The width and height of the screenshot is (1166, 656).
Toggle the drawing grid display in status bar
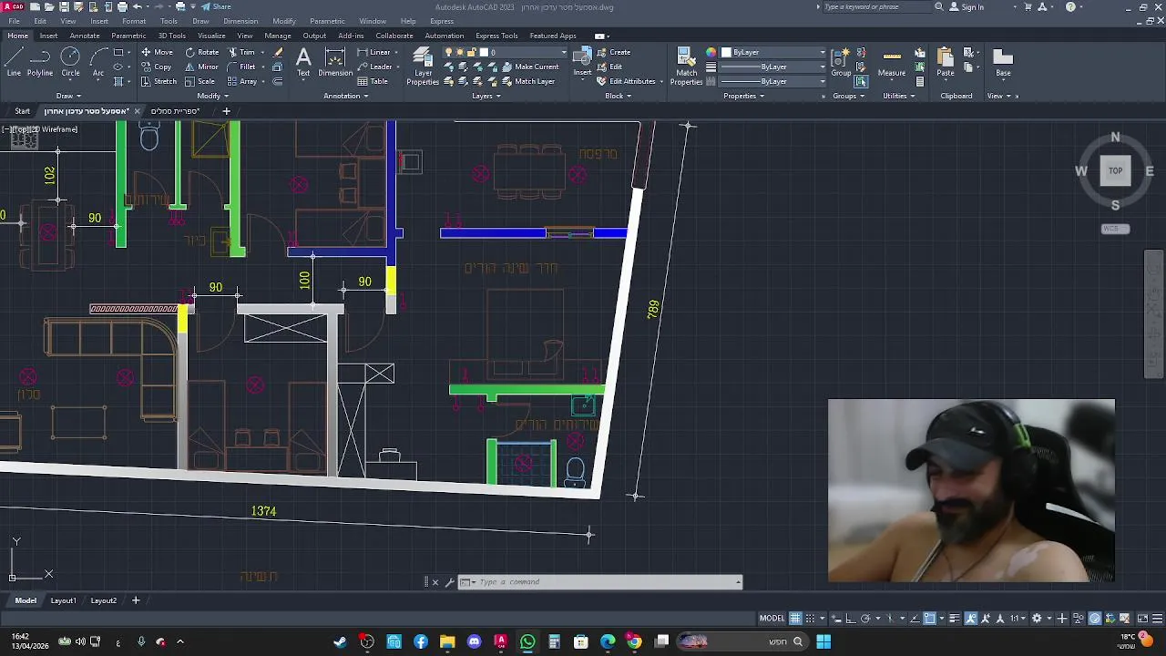point(795,618)
